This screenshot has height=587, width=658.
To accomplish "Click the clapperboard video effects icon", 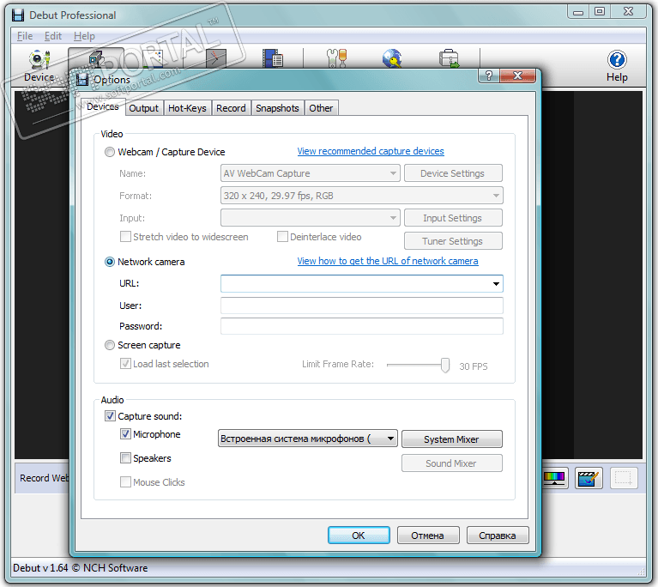I will (x=589, y=478).
